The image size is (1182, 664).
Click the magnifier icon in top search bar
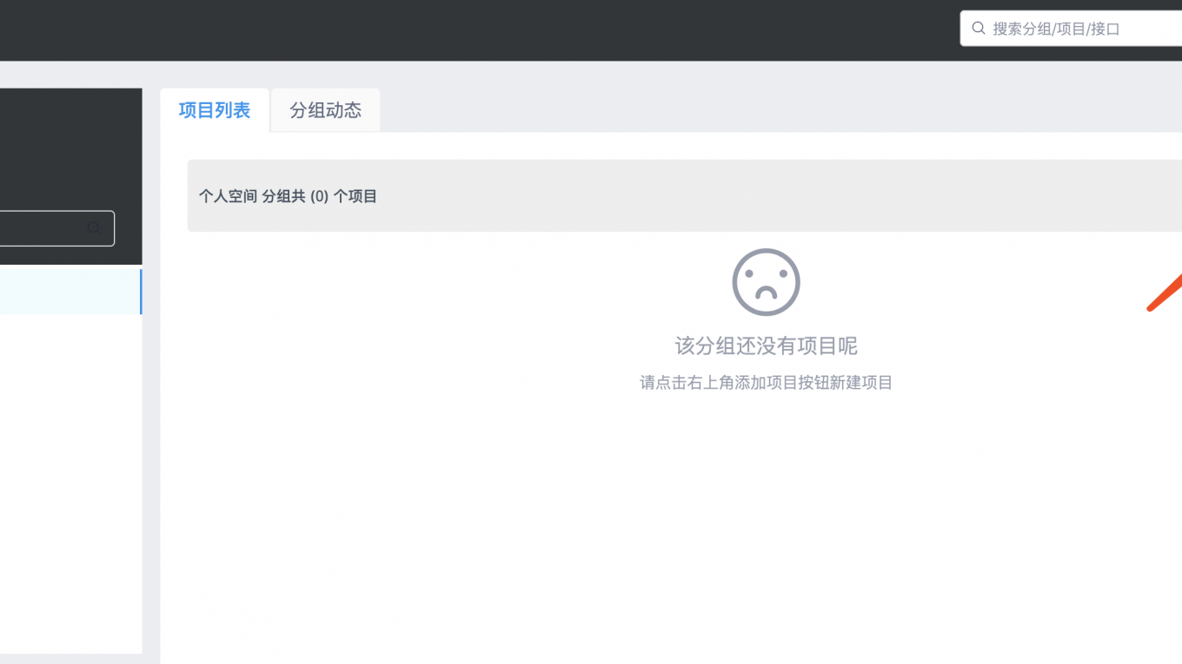point(979,29)
